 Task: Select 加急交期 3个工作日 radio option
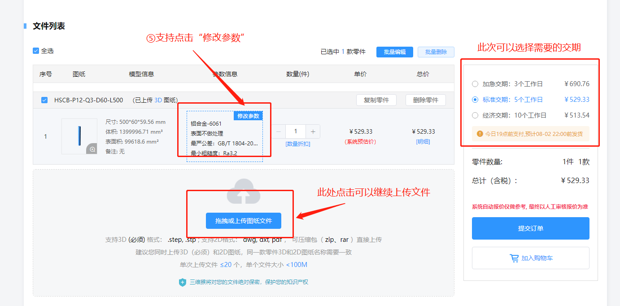point(475,84)
